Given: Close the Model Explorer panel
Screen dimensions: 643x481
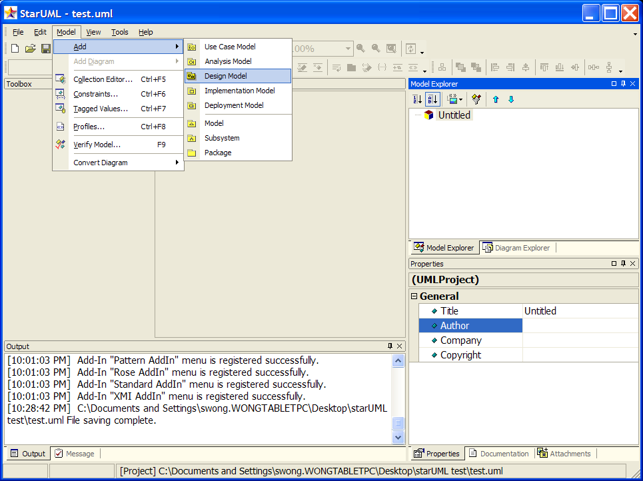Looking at the screenshot, I should (633, 84).
